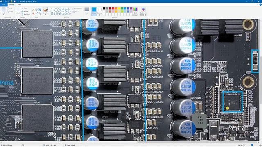Pick the orange colour swatch
Image resolution: width=262 pixels, height=147 pixels.
[x=116, y=9]
